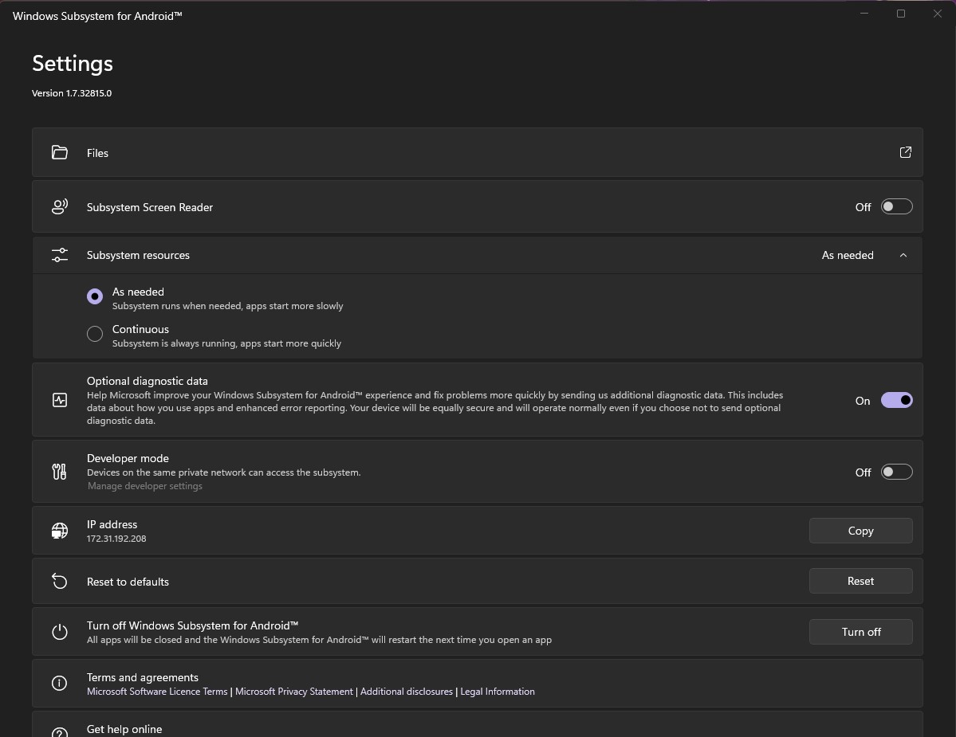Copy the IP address

coord(860,531)
